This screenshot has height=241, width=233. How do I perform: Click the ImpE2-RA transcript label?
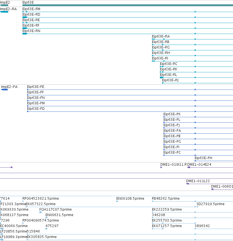pos(8,9)
